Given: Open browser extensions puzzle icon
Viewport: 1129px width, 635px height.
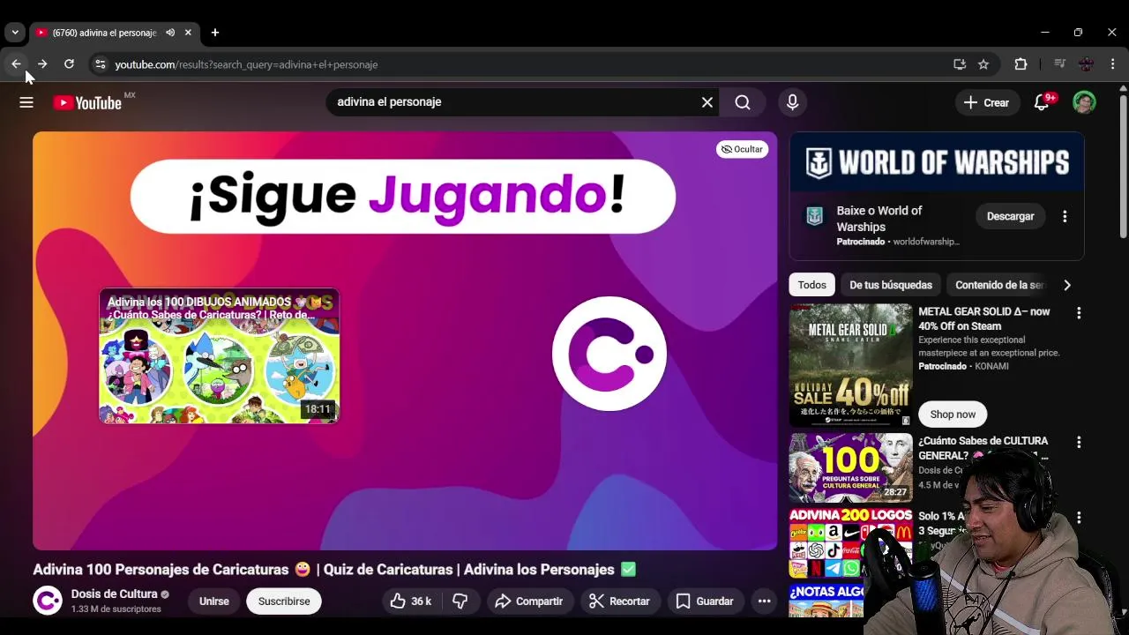Looking at the screenshot, I should 1021,64.
